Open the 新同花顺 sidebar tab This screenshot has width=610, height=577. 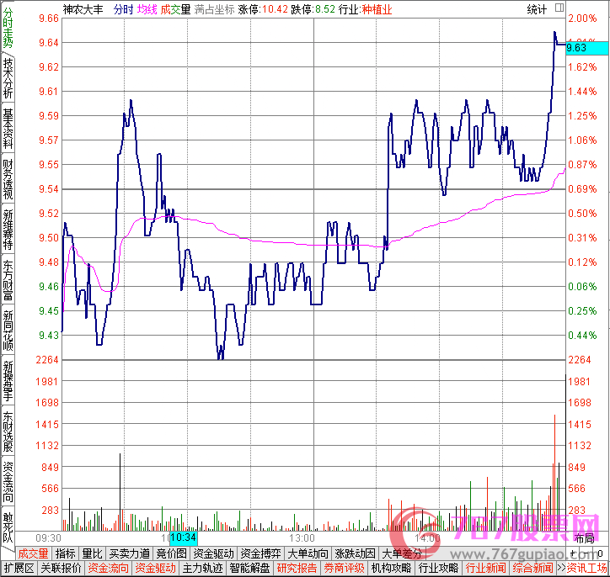click(8, 331)
